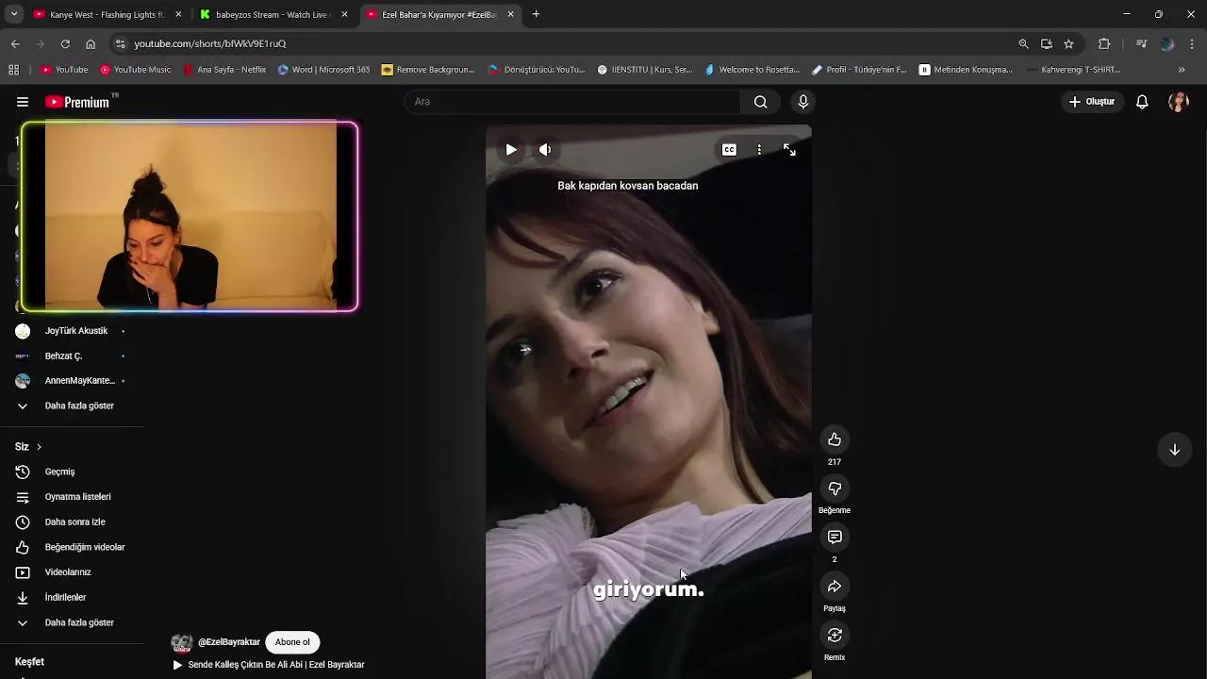Click the Oluştur create button

(x=1092, y=102)
